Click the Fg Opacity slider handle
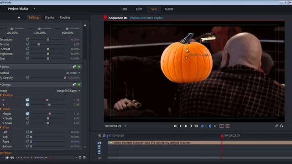 coord(65,78)
